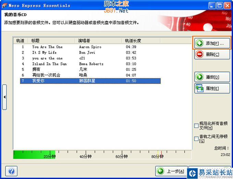
Task: Click the 播放[D] button label
Action: coord(212,77)
